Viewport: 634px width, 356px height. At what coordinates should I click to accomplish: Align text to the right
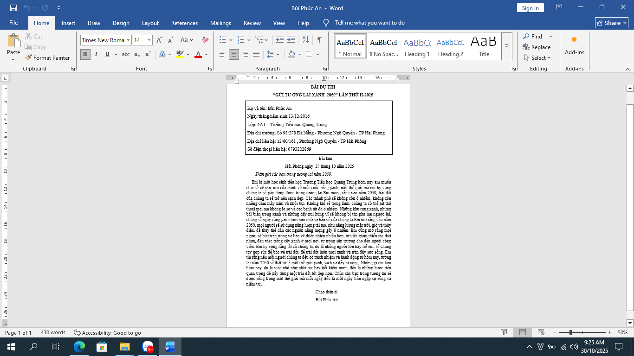coord(245,54)
